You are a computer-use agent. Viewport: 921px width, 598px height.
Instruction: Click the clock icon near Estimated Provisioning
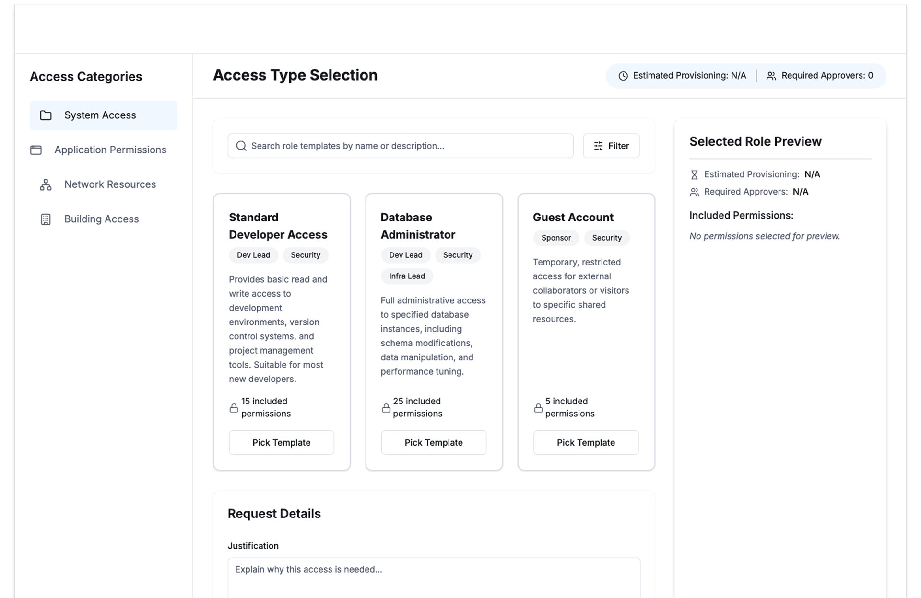tap(623, 76)
